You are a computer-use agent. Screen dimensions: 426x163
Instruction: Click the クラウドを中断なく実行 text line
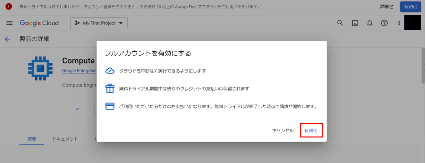(x=163, y=71)
